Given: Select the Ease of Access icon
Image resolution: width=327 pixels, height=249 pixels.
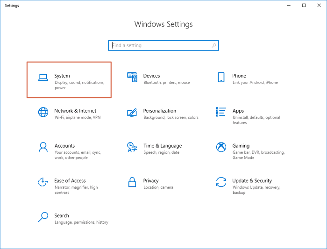Looking at the screenshot, I should (43, 182).
